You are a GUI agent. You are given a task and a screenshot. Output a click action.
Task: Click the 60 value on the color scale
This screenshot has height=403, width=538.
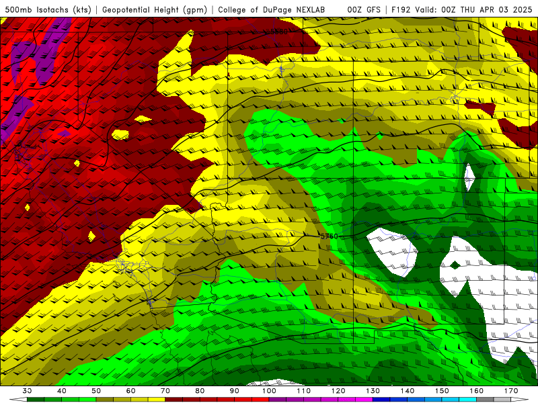[x=130, y=391]
